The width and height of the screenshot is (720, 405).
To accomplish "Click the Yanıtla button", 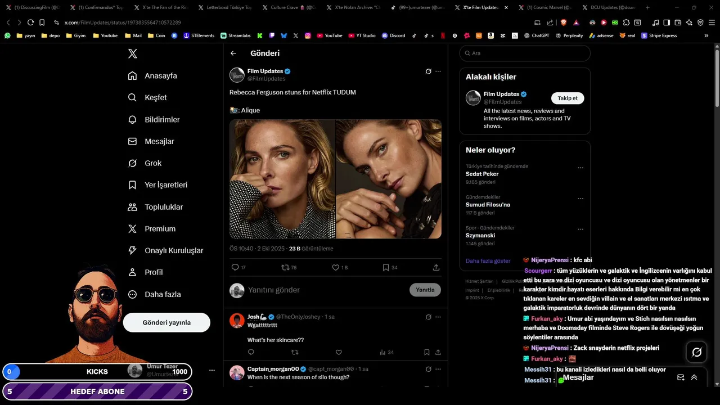I will pyautogui.click(x=425, y=290).
